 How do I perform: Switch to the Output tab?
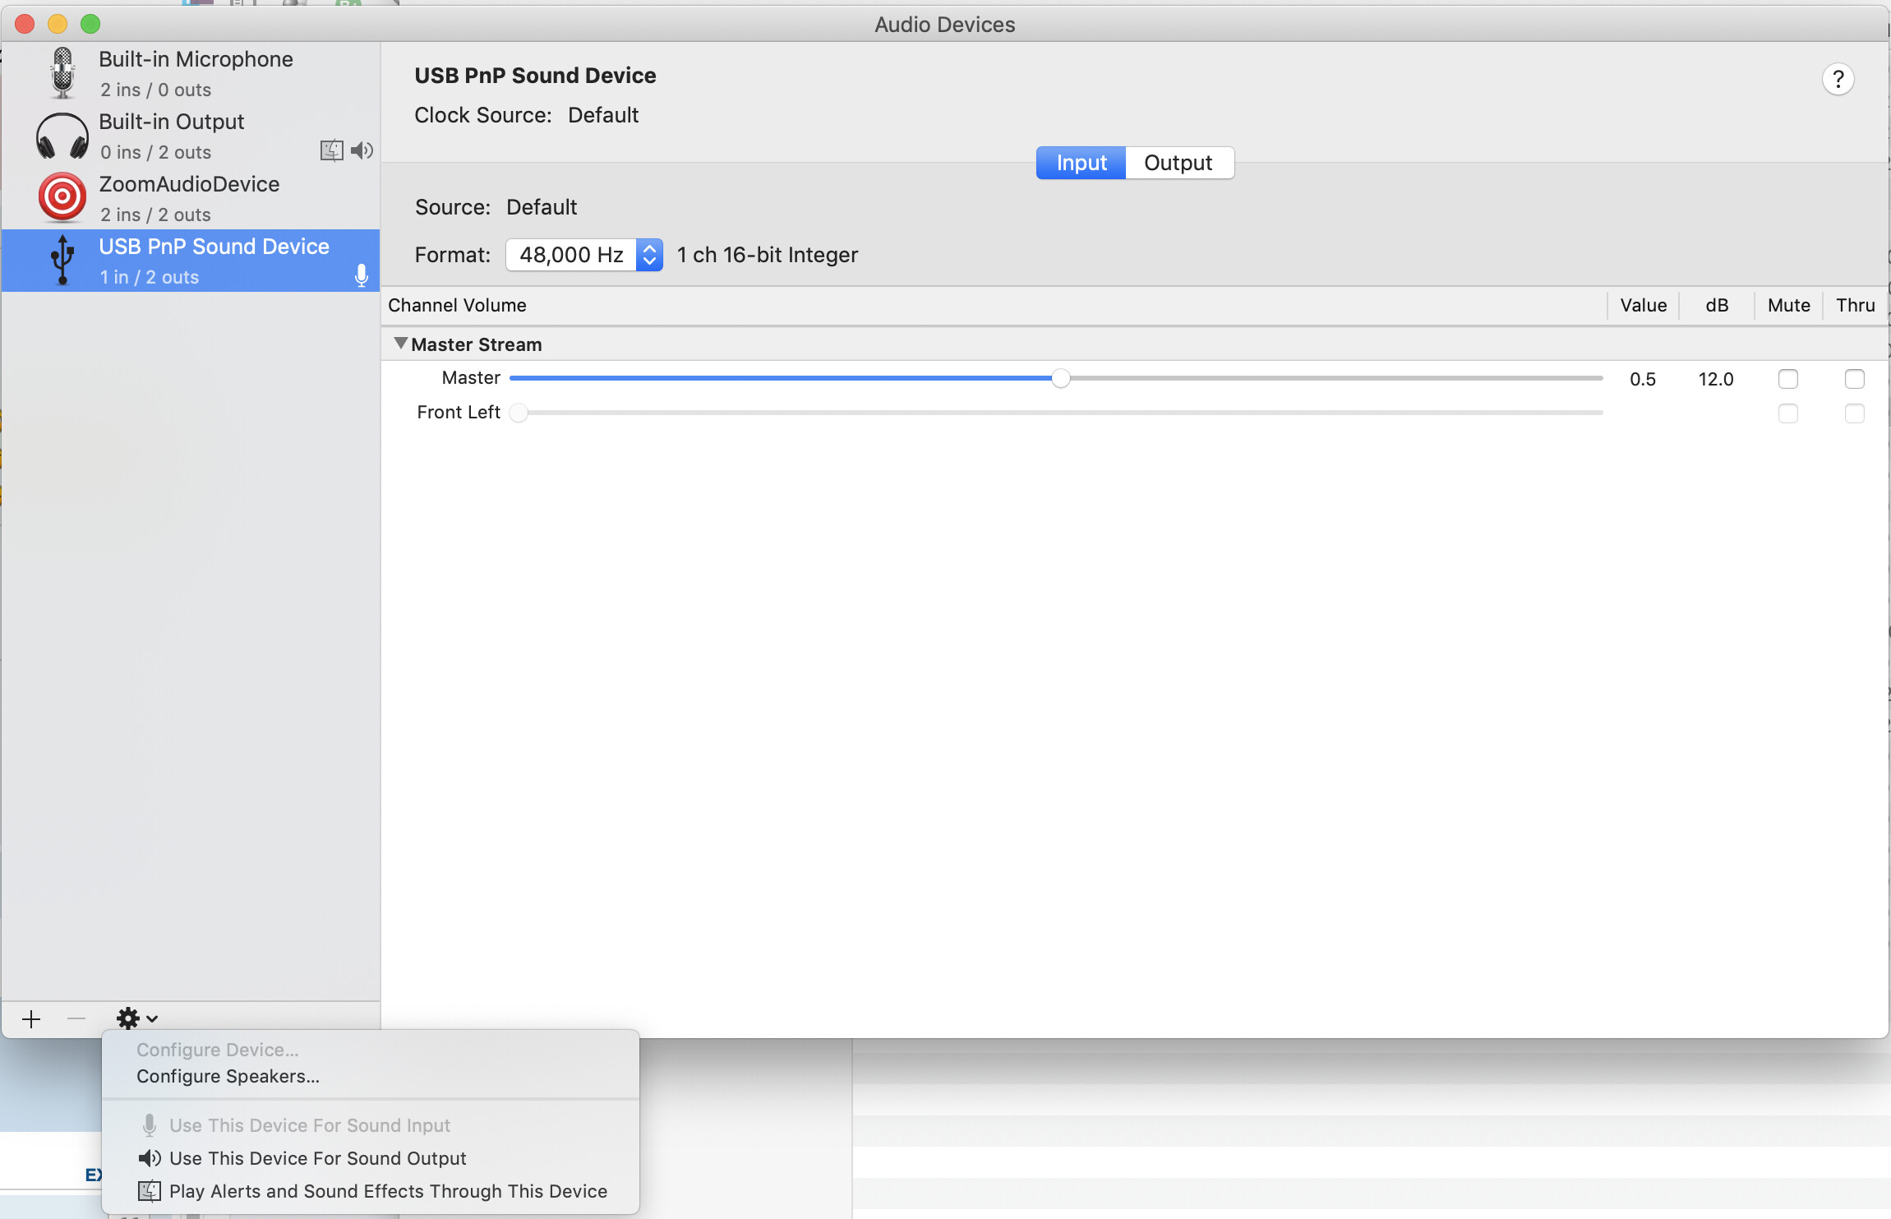tap(1178, 162)
